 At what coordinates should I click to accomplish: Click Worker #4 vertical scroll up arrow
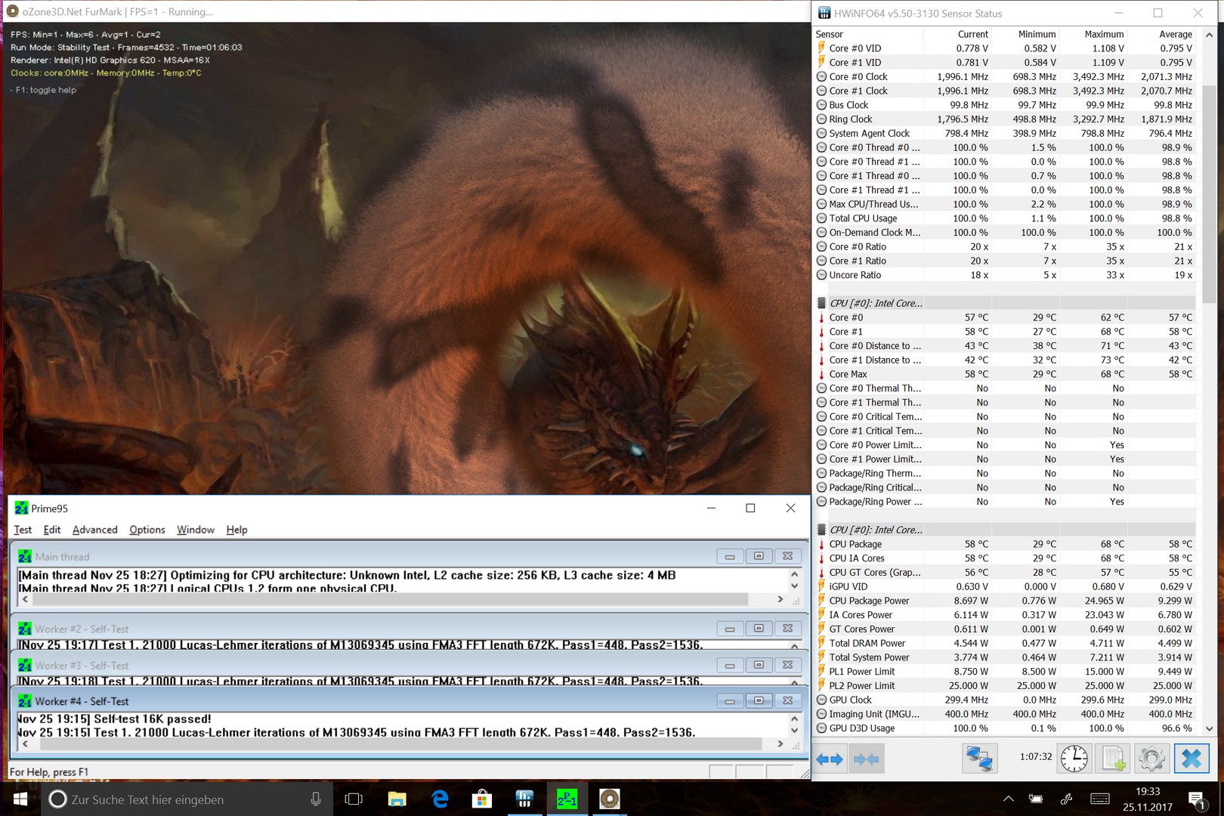coord(794,718)
